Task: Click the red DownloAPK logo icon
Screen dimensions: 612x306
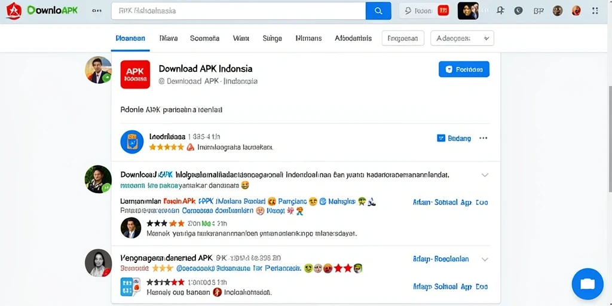Action: 14,11
